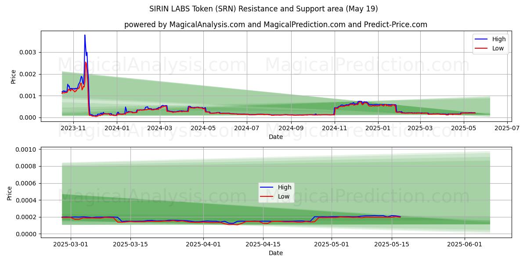This screenshot has width=527, height=263.
Task: Click the top chart '0.003' price label
Action: pos(29,52)
